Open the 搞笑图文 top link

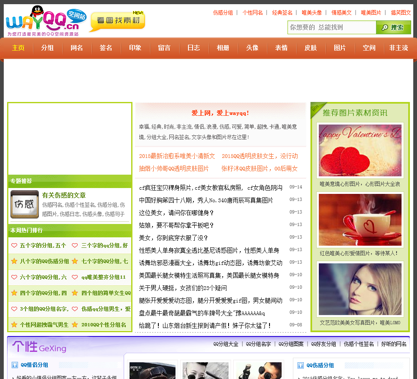point(401,13)
